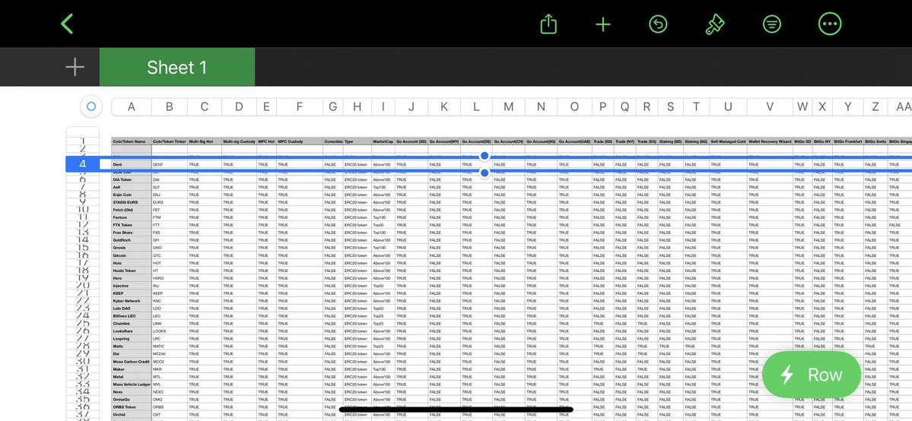912x421 pixels.
Task: Select the Gitcoin cell
Action: [132, 255]
